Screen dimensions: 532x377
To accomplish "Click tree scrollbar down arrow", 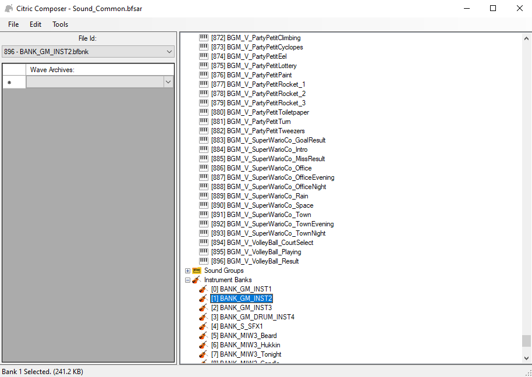I will click(526, 358).
